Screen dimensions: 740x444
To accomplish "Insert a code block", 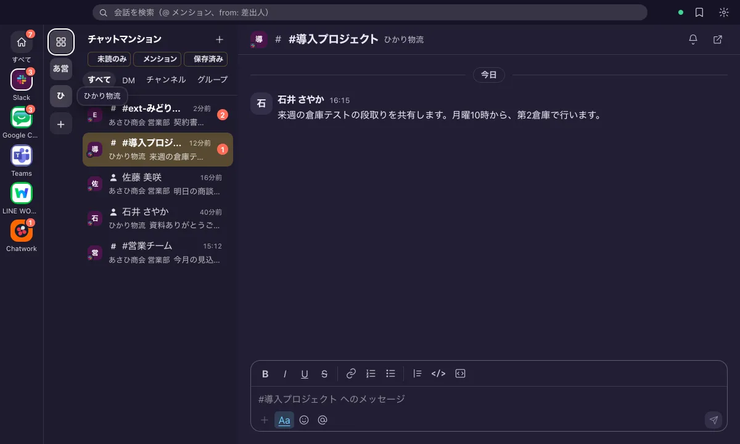I will [x=460, y=374].
